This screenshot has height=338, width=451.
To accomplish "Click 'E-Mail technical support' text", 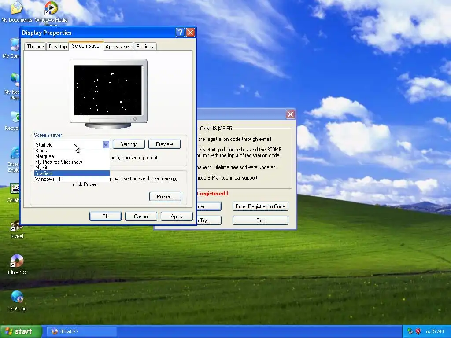I will pos(232,178).
